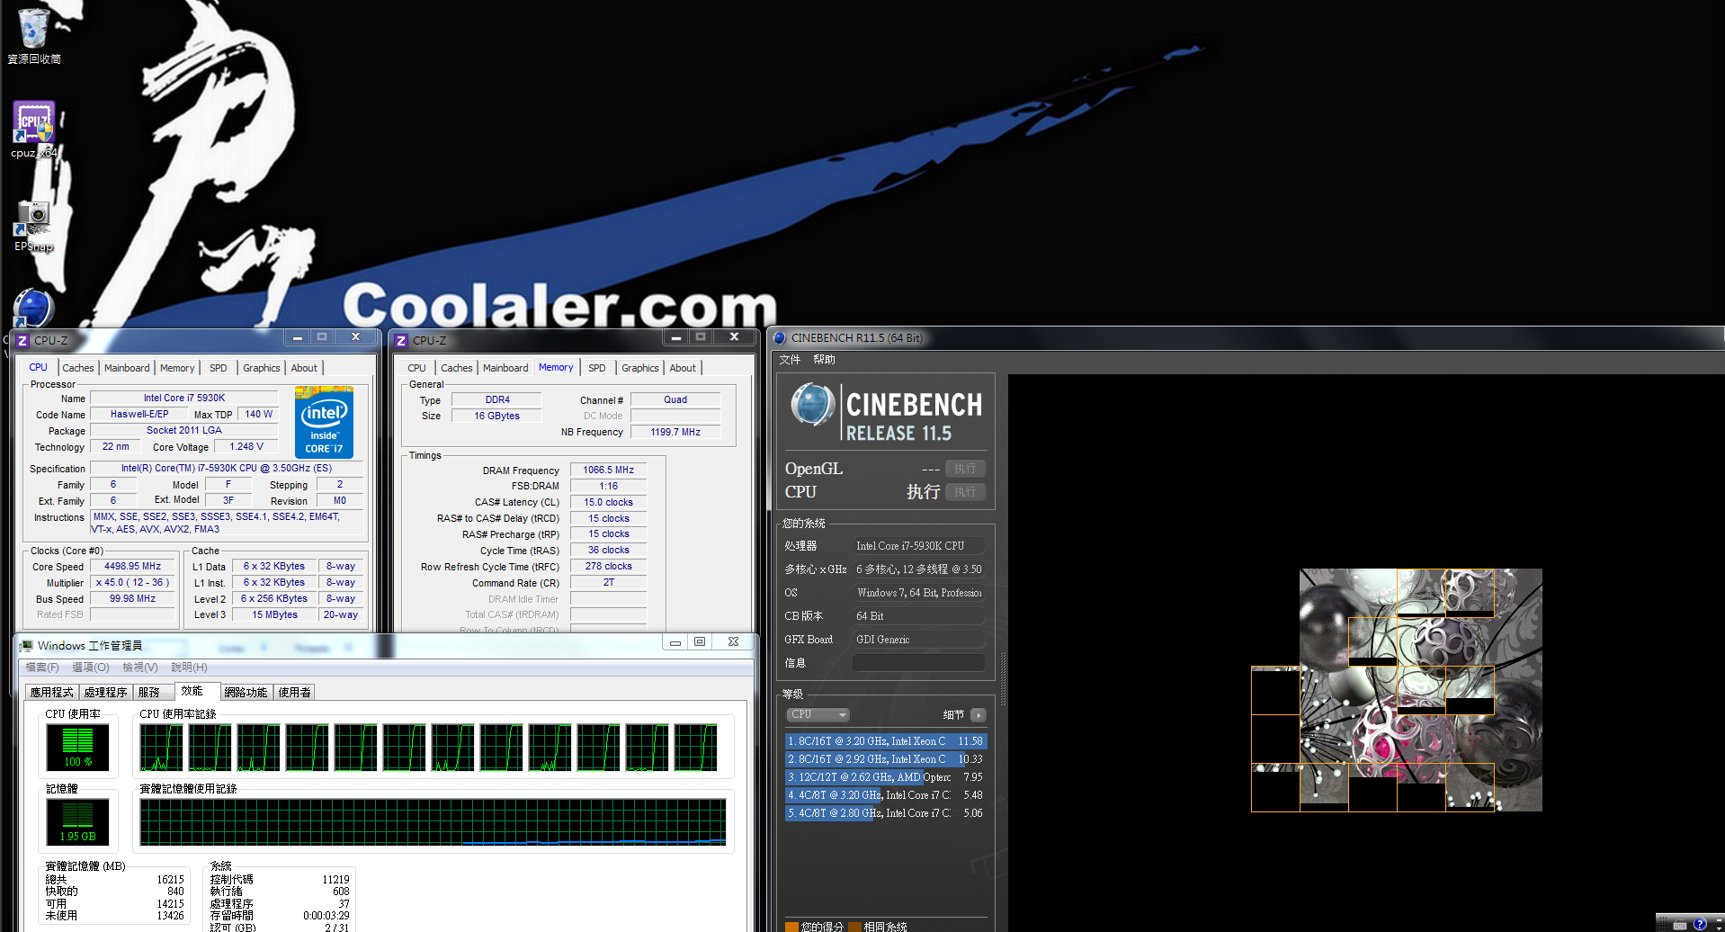
Task: Select the 8C/16T @ 3.20 GHz ranking entry
Action: 886,741
